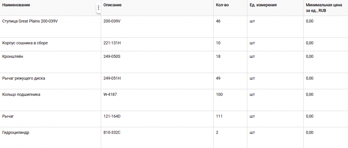Select the 810-332C description cell
This screenshot has height=148, width=348.
[112, 132]
